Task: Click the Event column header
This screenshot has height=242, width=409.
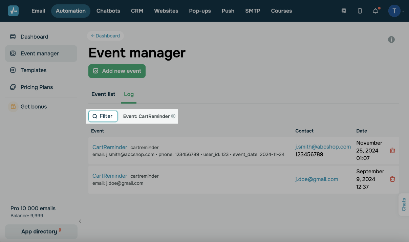Action: tap(98, 131)
